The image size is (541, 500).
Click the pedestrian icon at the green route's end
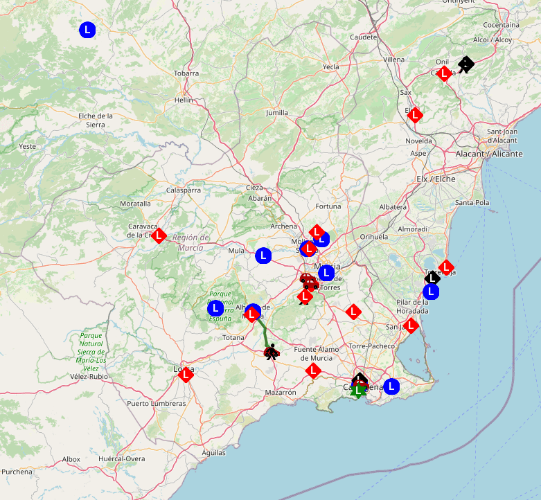coord(272,351)
